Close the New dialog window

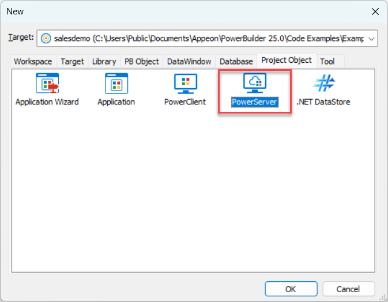tap(375, 11)
